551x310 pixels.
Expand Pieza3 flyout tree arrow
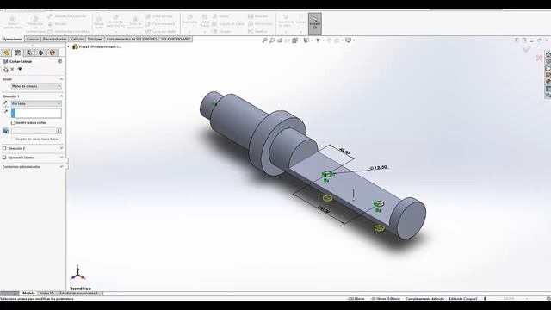coord(69,46)
